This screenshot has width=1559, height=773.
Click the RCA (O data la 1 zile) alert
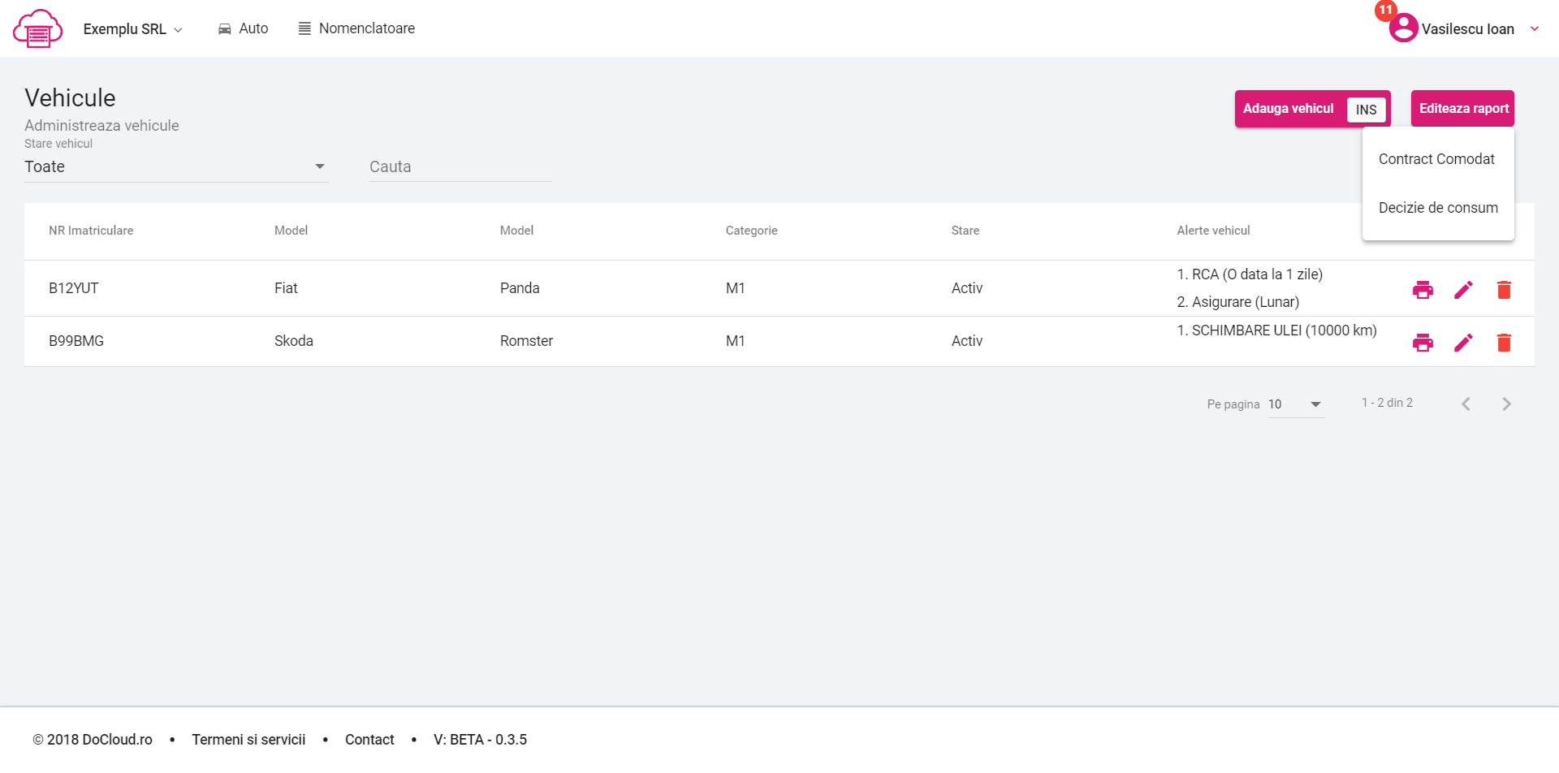[x=1250, y=274]
